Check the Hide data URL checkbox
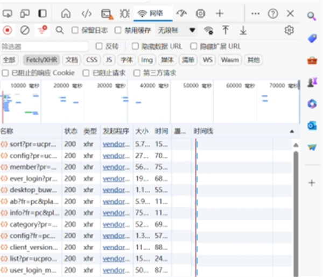The width and height of the screenshot is (323, 277). [x=135, y=46]
